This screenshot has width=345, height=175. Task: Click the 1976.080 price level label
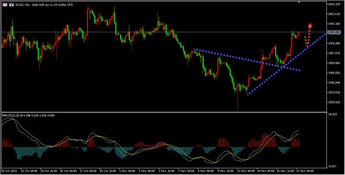[334, 43]
